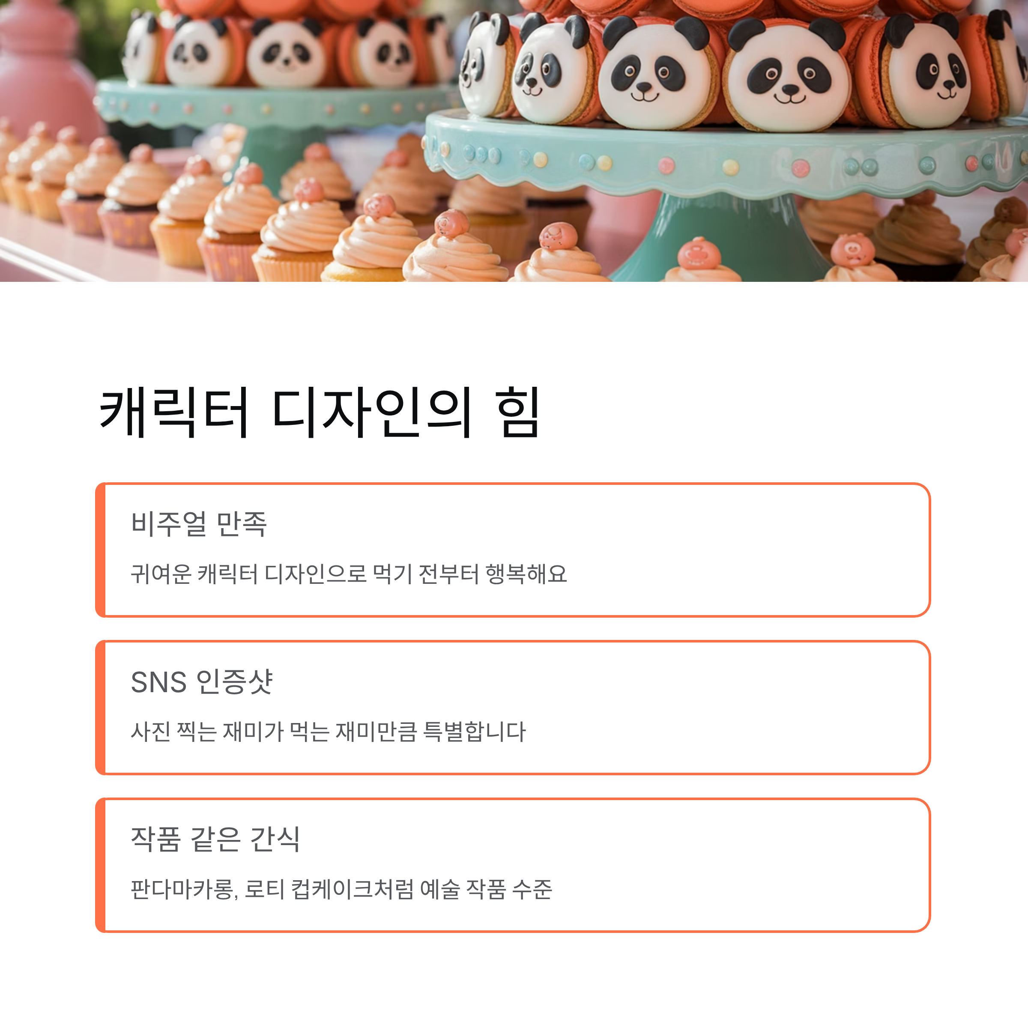Select the 작품 같은 간식 card title

pyautogui.click(x=215, y=839)
